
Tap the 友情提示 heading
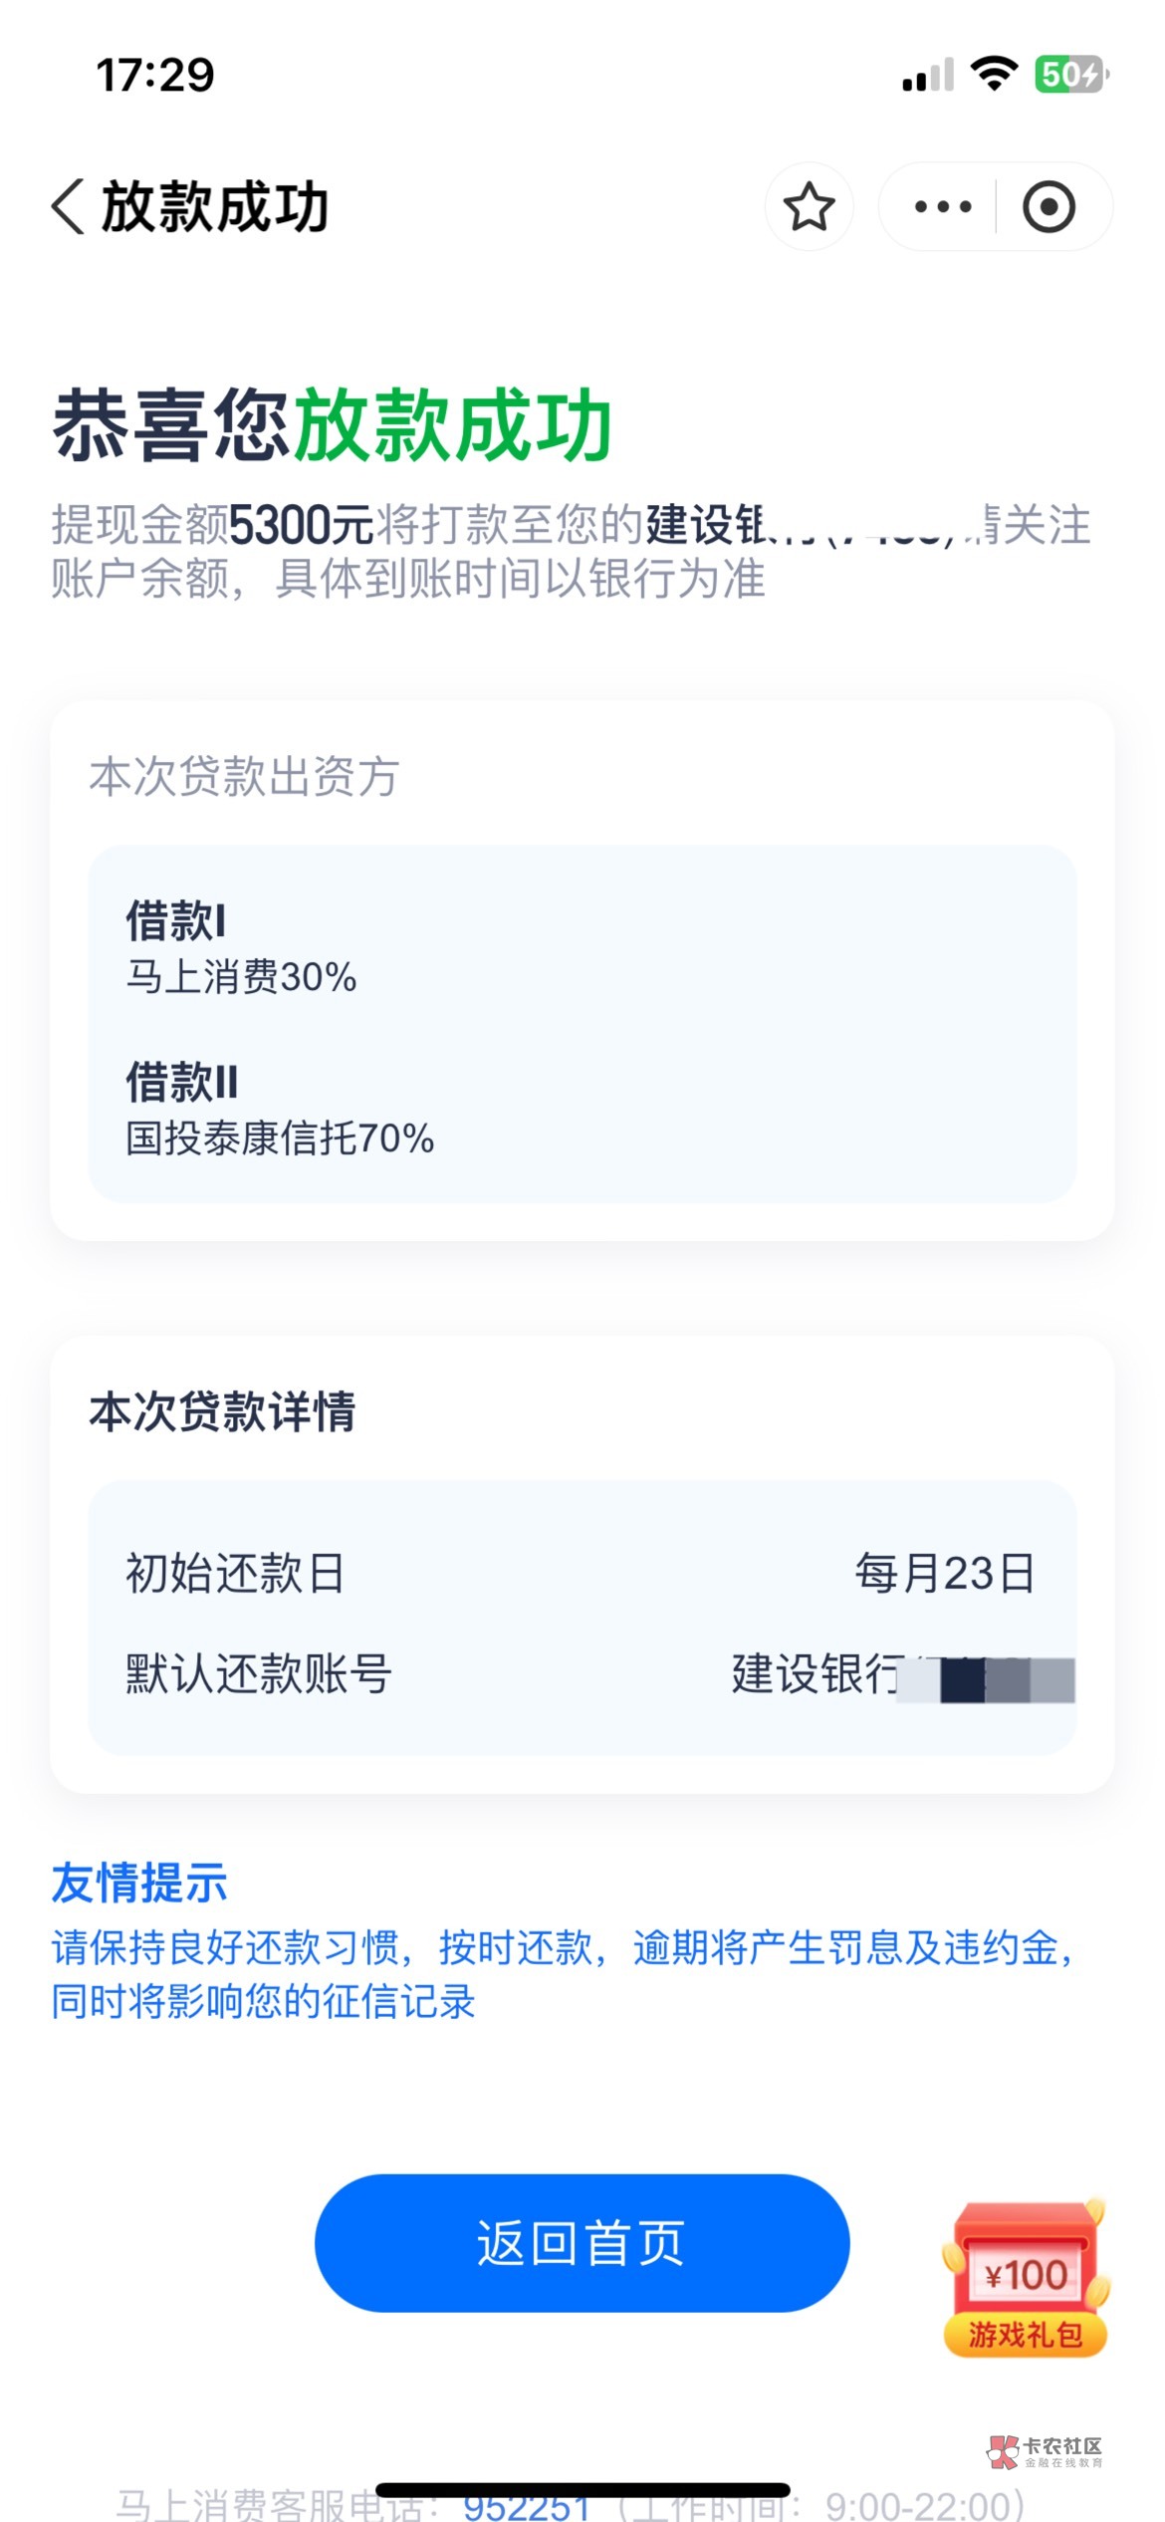[x=139, y=1884]
